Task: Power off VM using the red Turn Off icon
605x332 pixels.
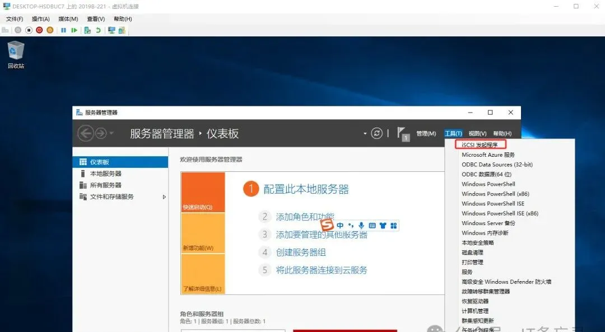Action: 39,30
